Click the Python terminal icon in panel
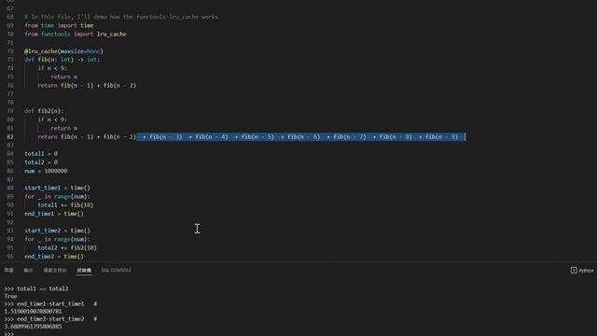 coord(574,270)
